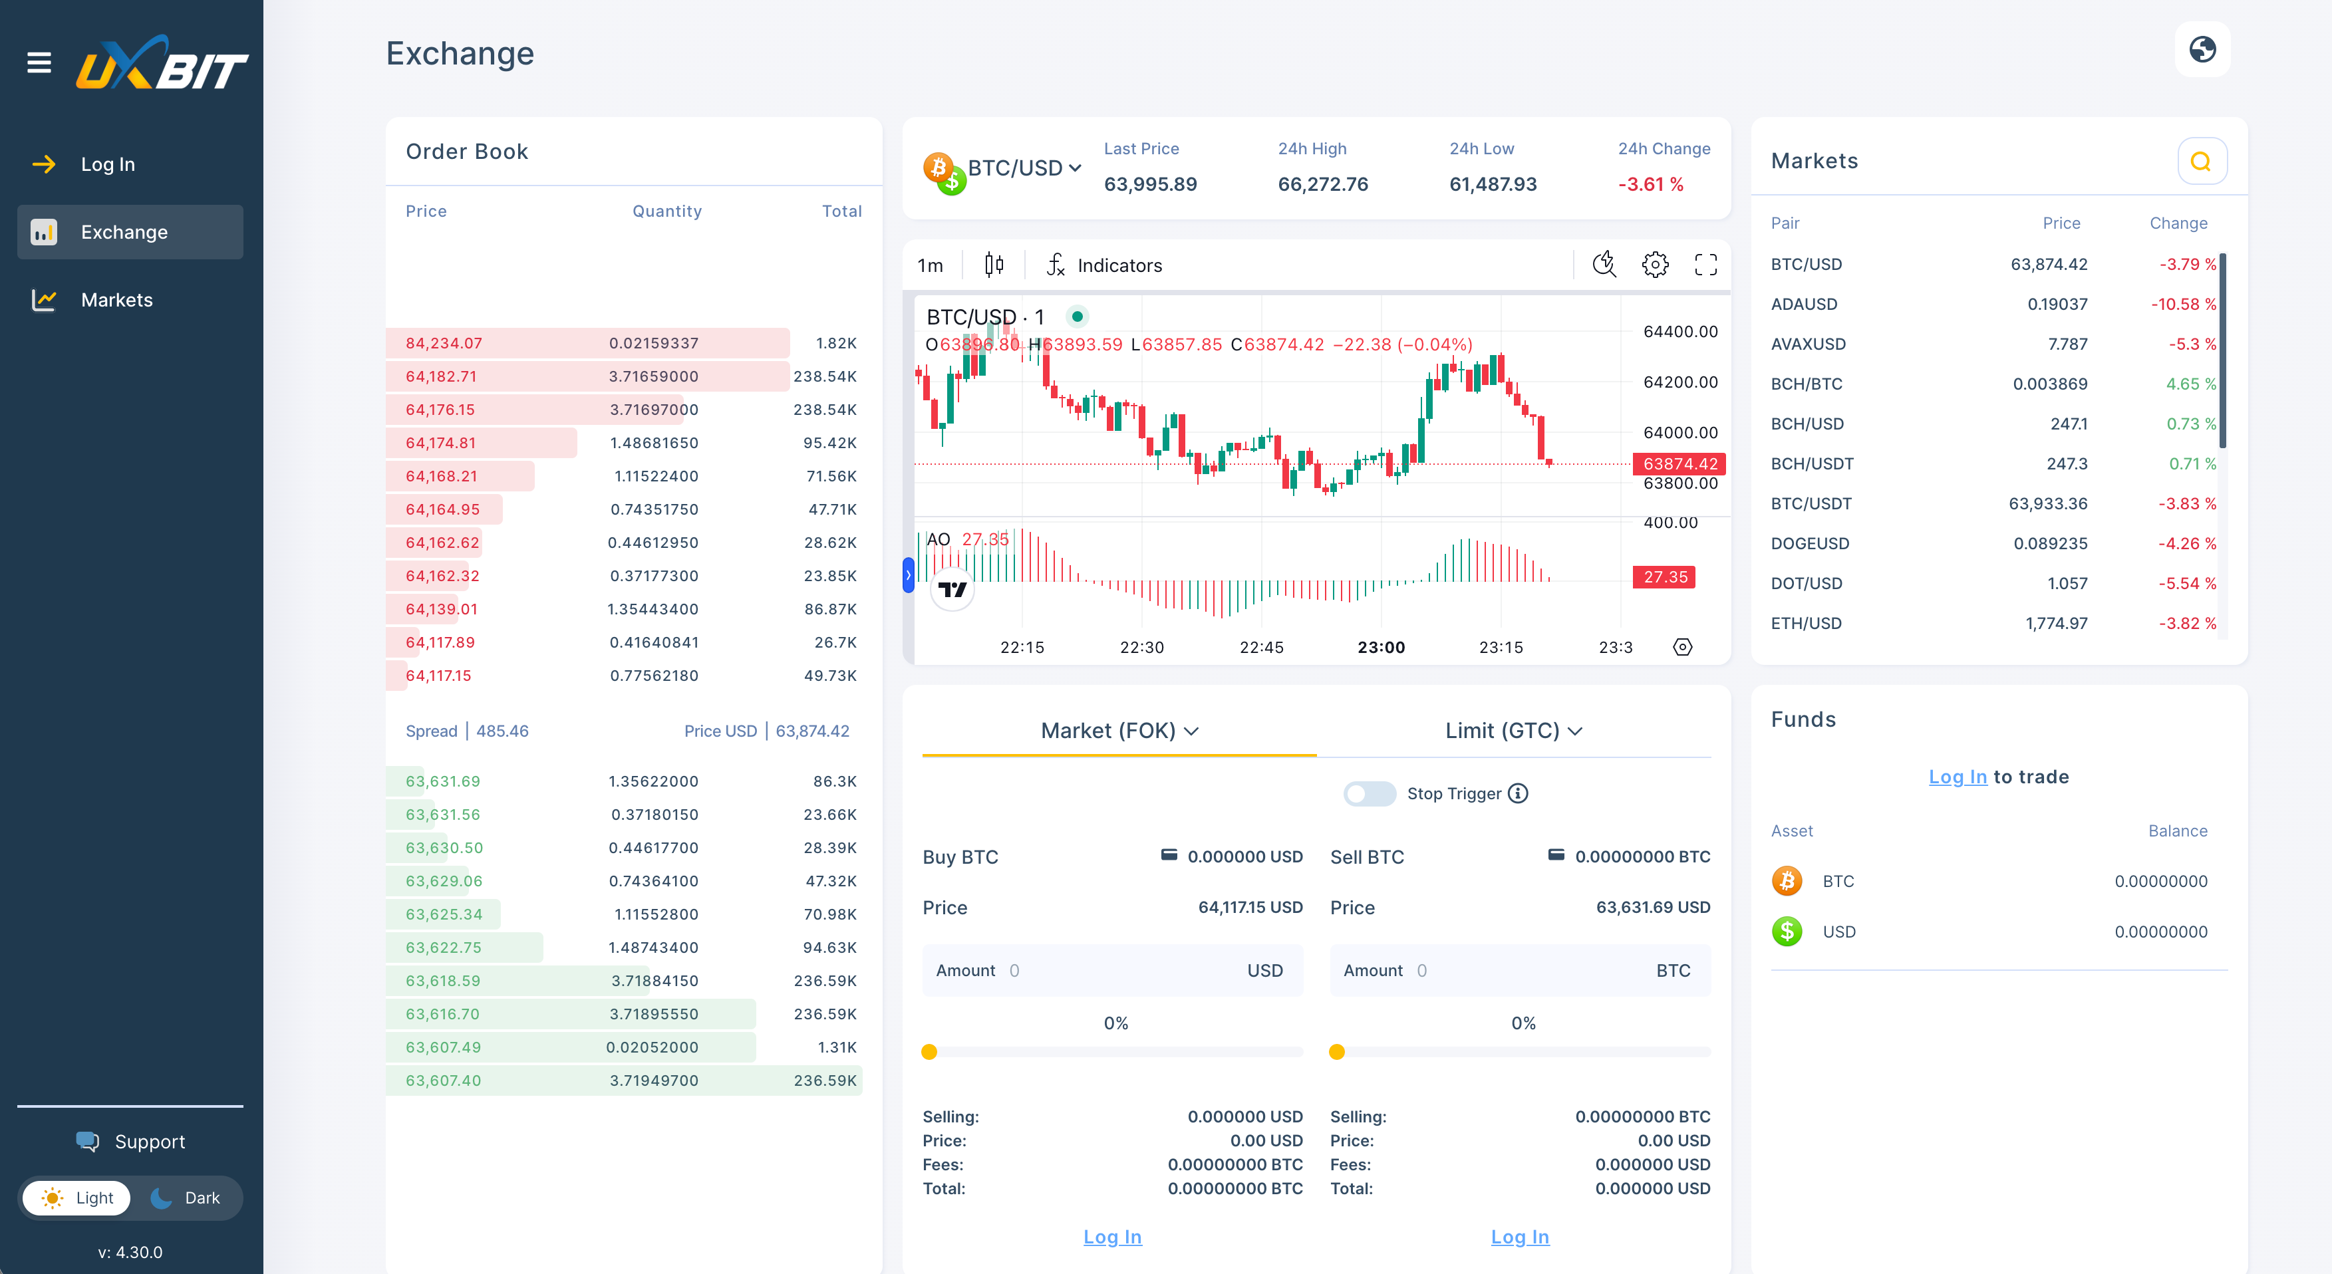Select the DOT/USD market row
This screenshot has height=1274, width=2332.
click(x=1993, y=582)
